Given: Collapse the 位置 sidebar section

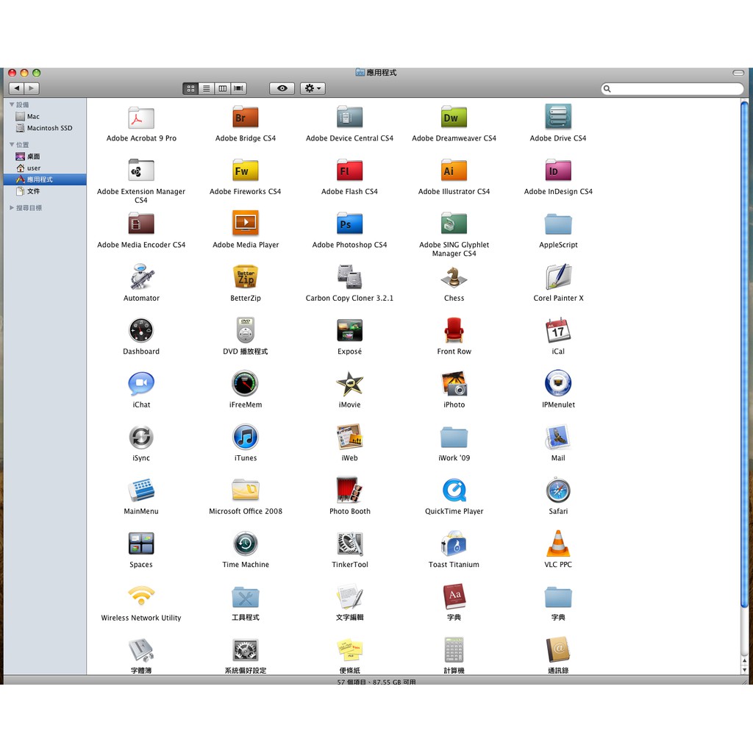Looking at the screenshot, I should click(12, 144).
